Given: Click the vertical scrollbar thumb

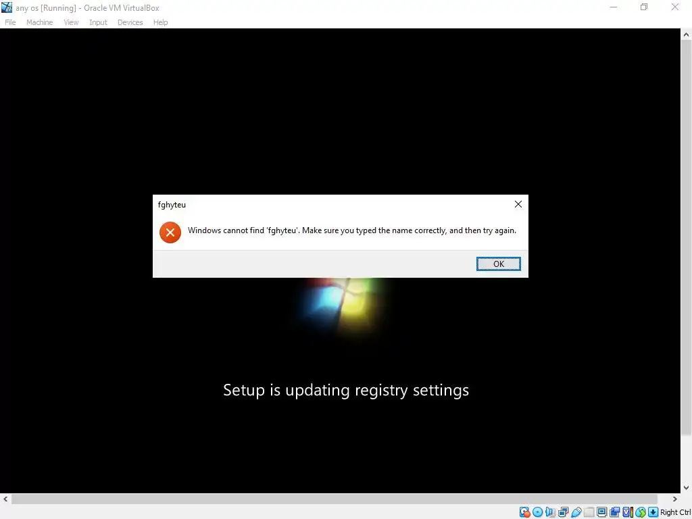Looking at the screenshot, I should 686,237.
